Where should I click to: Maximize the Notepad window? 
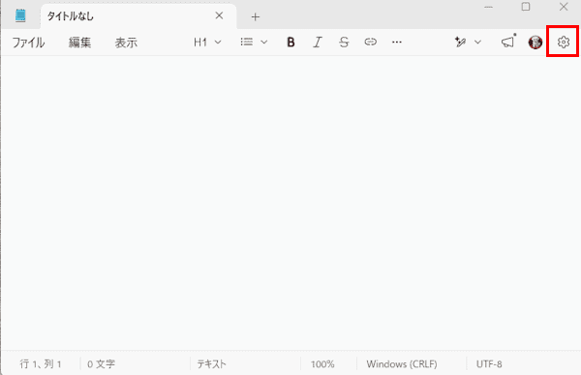(526, 7)
